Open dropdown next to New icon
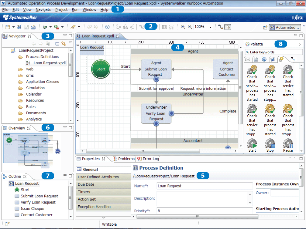Viewport: 306px width, 229px height. point(13,27)
